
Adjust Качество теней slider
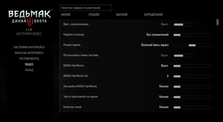click(192, 107)
